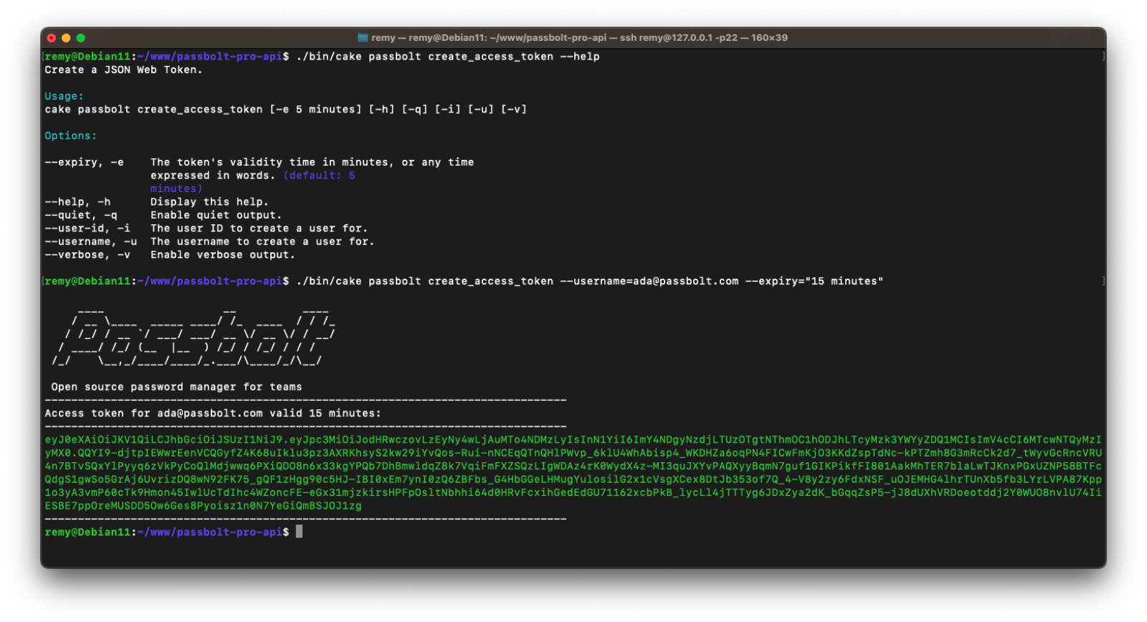Image resolution: width=1147 pixels, height=622 pixels.
Task: Click the last token line starting 'ESBE7ppOreMUSDD5Ow6Ges8Pyoisz1n0N7YeGiQmBSJOJ1zg'
Action: (203, 506)
